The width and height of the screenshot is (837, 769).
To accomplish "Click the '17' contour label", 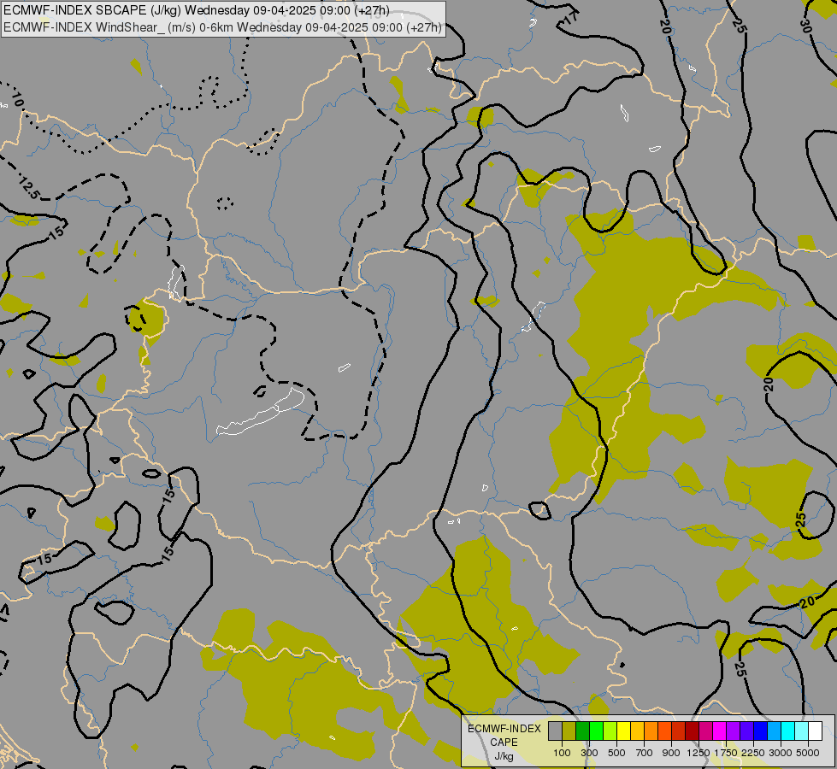I will tap(570, 17).
